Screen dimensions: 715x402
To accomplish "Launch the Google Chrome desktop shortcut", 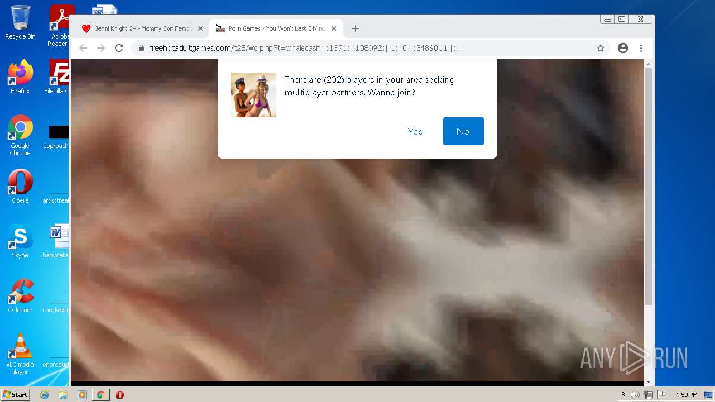I will tap(20, 136).
